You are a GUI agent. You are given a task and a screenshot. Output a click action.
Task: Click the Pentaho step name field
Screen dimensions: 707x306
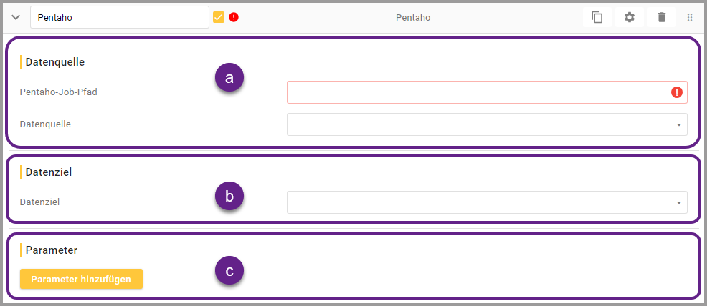tap(119, 17)
